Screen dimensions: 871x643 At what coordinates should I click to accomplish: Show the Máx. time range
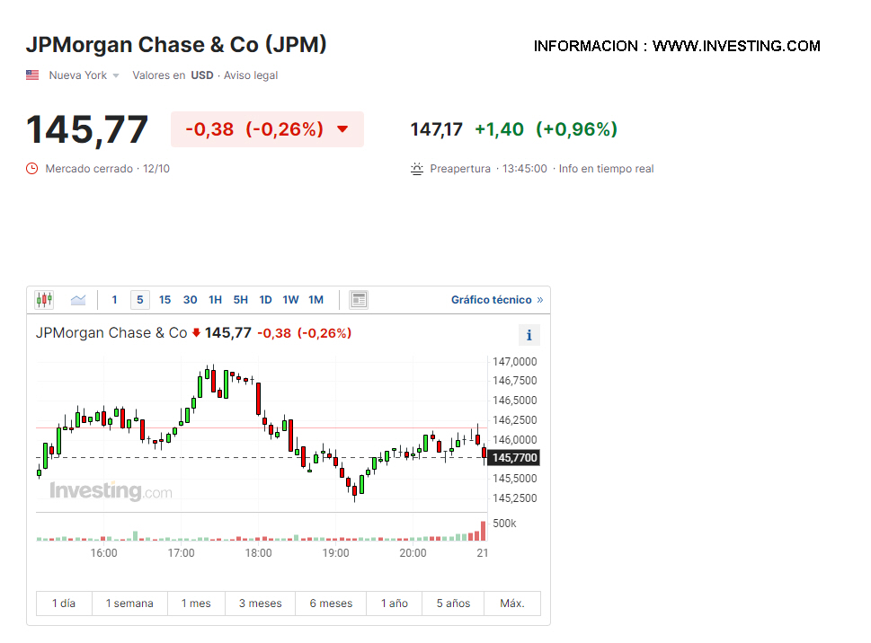pyautogui.click(x=511, y=603)
